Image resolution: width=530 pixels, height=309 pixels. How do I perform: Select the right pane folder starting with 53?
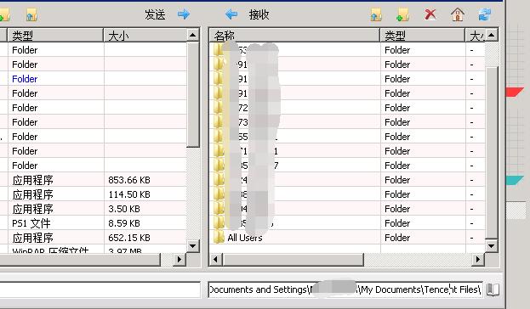click(347, 50)
